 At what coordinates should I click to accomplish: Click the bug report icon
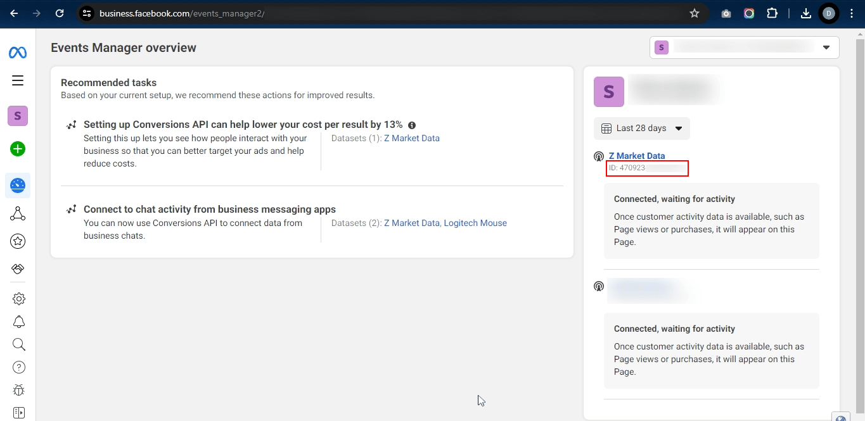(19, 390)
